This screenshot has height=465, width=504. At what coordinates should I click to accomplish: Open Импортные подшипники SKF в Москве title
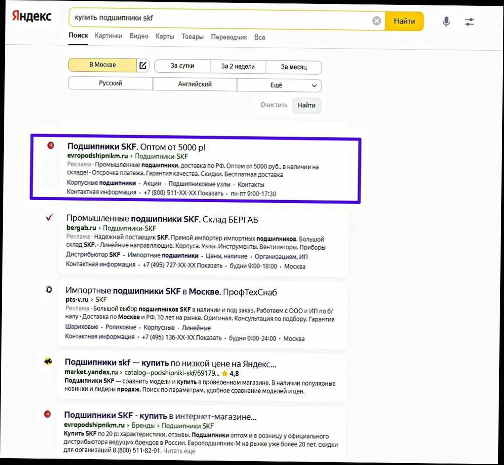171,292
